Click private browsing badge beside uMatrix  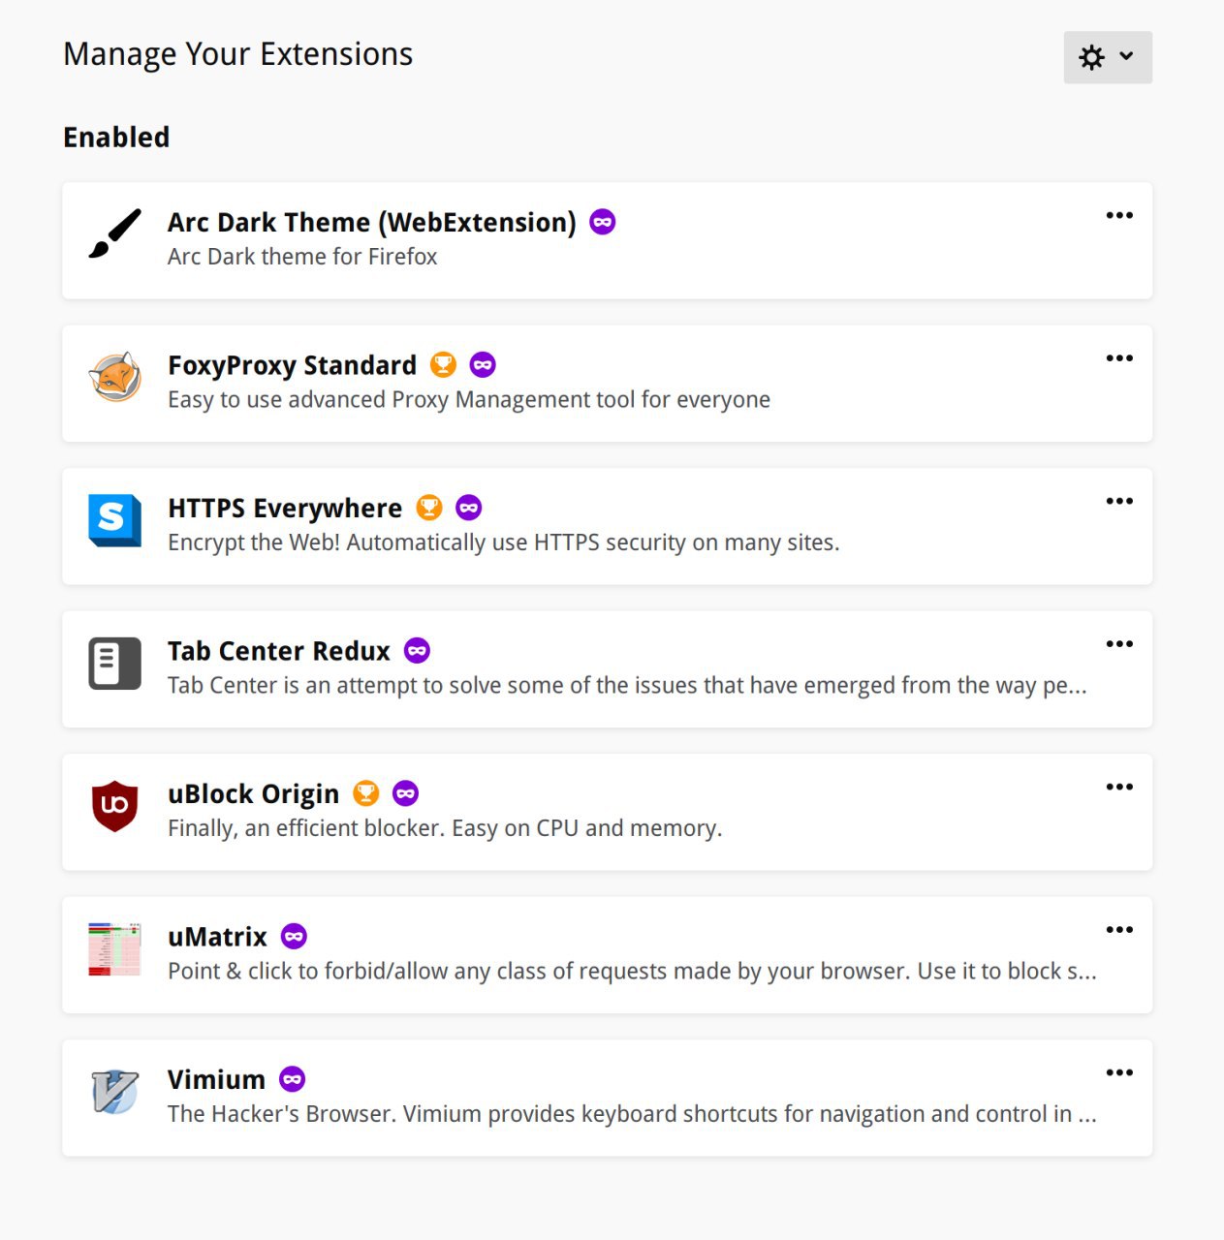[294, 936]
